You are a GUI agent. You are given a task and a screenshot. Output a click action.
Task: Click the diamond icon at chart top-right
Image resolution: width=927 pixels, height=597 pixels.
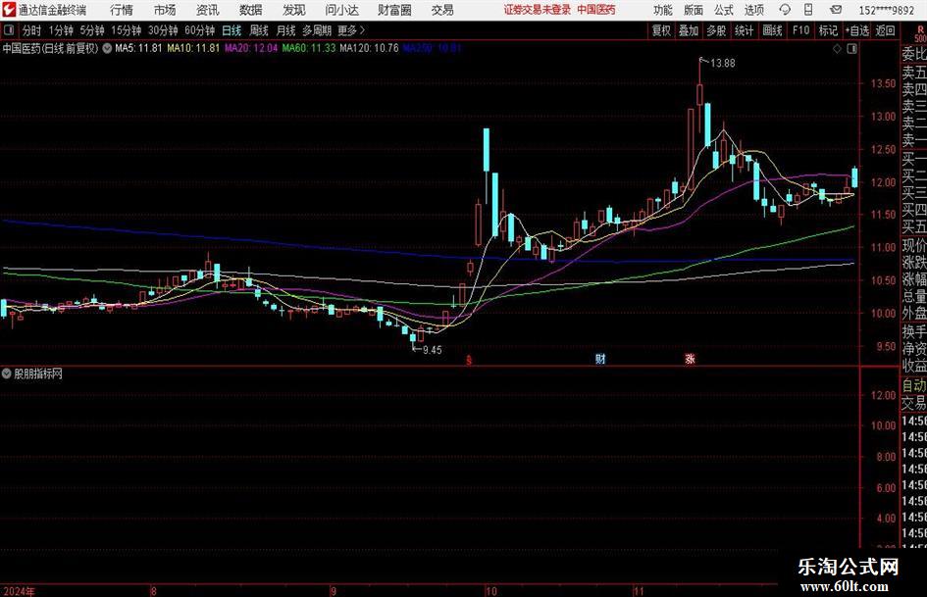click(x=837, y=49)
